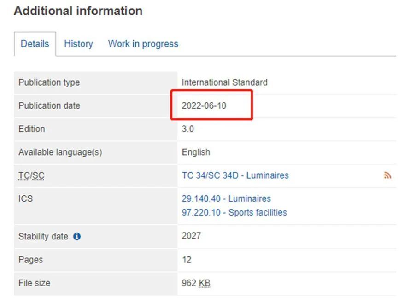
Task: Open the 97.220.10 - Sports facilities link
Action: coord(234,213)
